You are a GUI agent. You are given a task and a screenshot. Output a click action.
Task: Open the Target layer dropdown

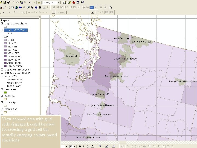point(92,12)
